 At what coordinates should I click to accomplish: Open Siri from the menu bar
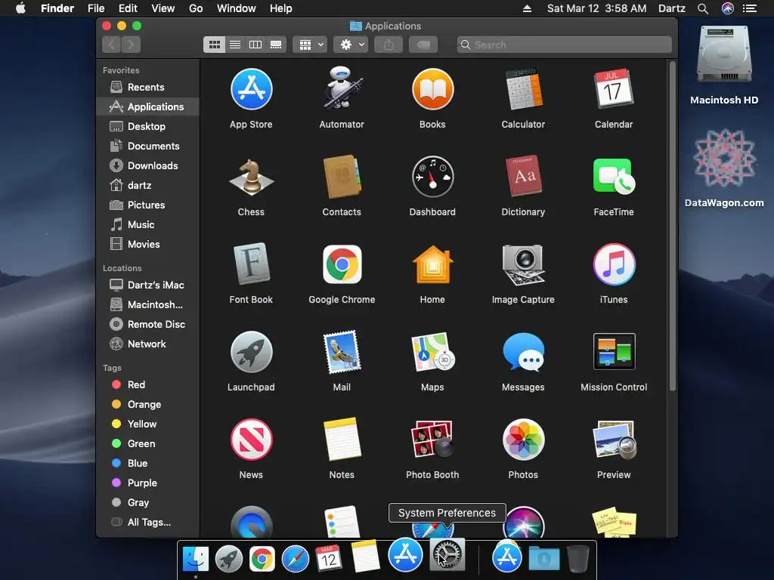click(728, 8)
